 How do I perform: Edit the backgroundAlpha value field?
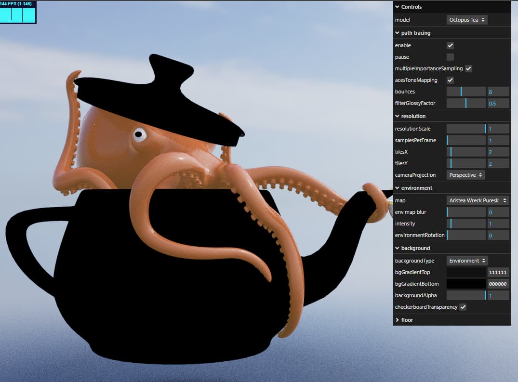pyautogui.click(x=498, y=295)
